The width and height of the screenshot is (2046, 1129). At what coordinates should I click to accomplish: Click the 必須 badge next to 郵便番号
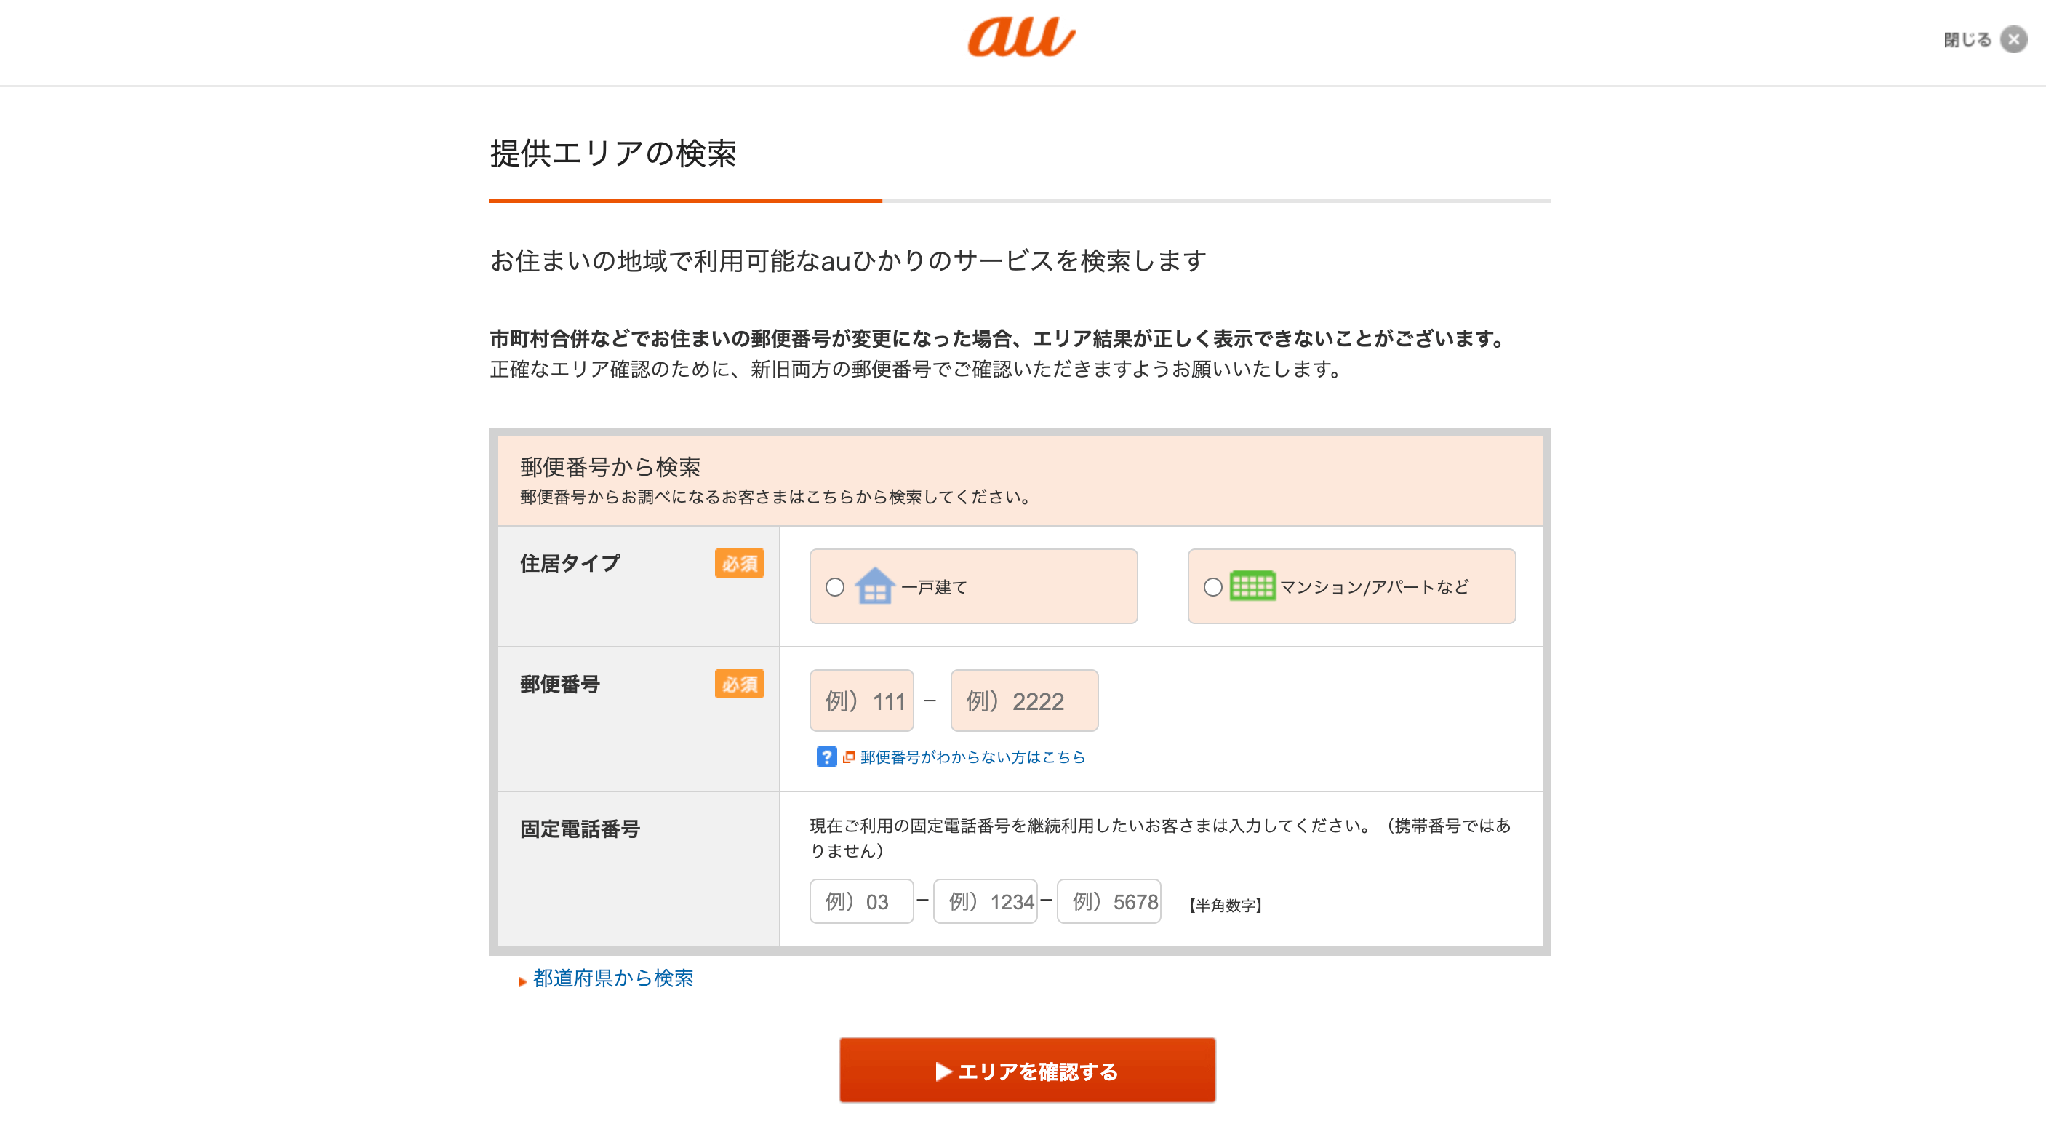tap(739, 684)
